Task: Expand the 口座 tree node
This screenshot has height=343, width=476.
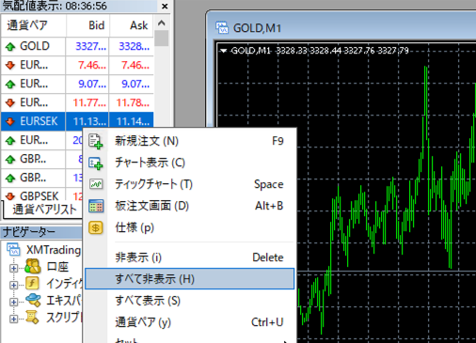Action: click(13, 268)
